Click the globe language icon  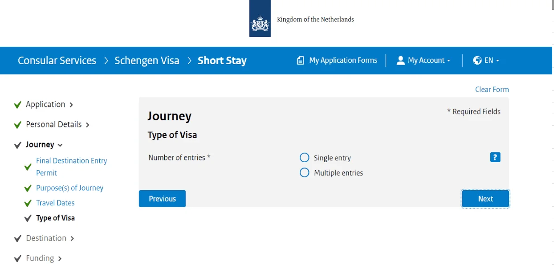coord(477,61)
